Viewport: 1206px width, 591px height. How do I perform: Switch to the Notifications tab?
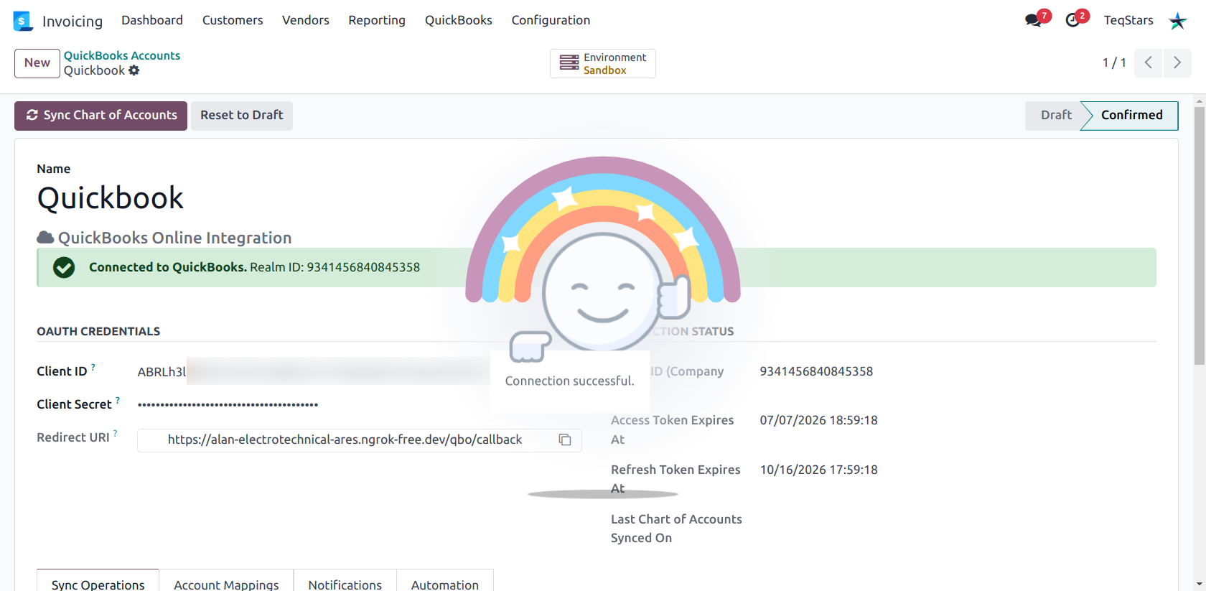[x=345, y=580]
